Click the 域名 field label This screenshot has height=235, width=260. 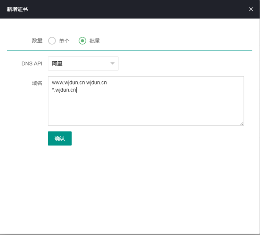point(37,83)
